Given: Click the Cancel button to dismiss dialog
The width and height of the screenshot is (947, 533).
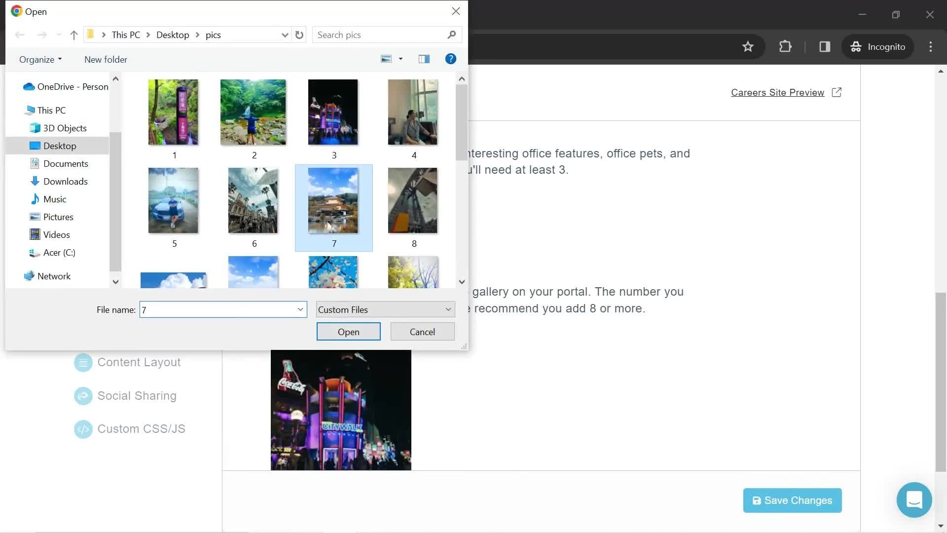Looking at the screenshot, I should tap(422, 332).
